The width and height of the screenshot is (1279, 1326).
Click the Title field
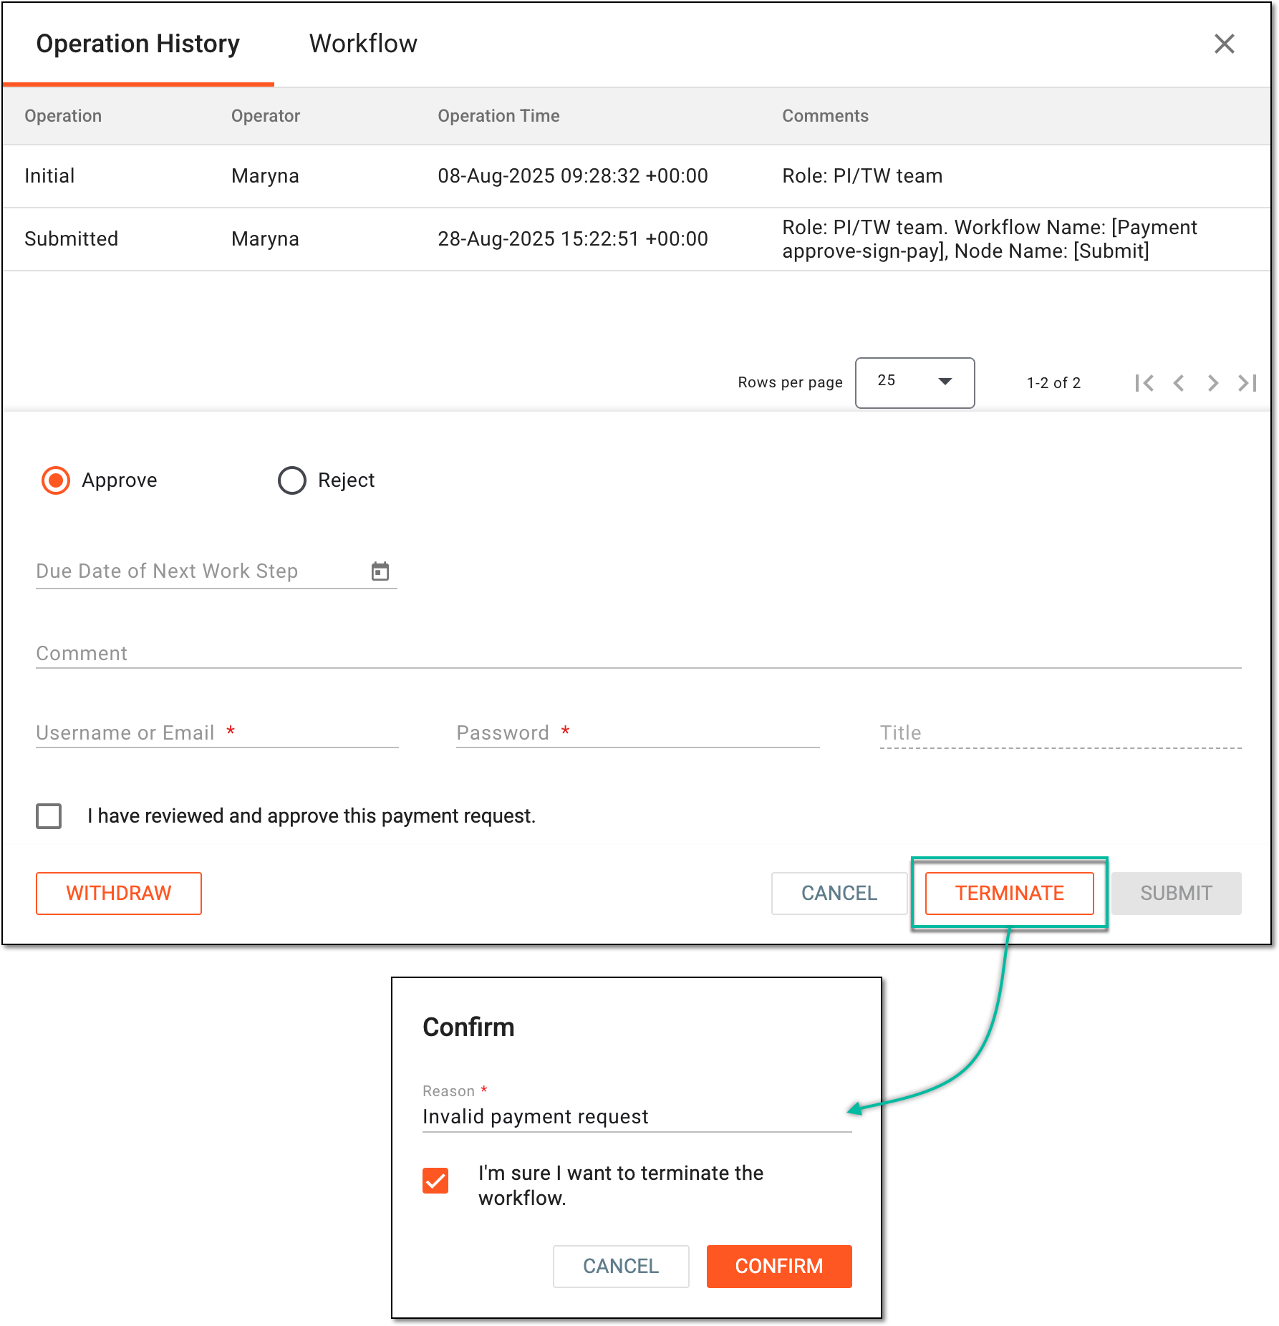point(1060,732)
